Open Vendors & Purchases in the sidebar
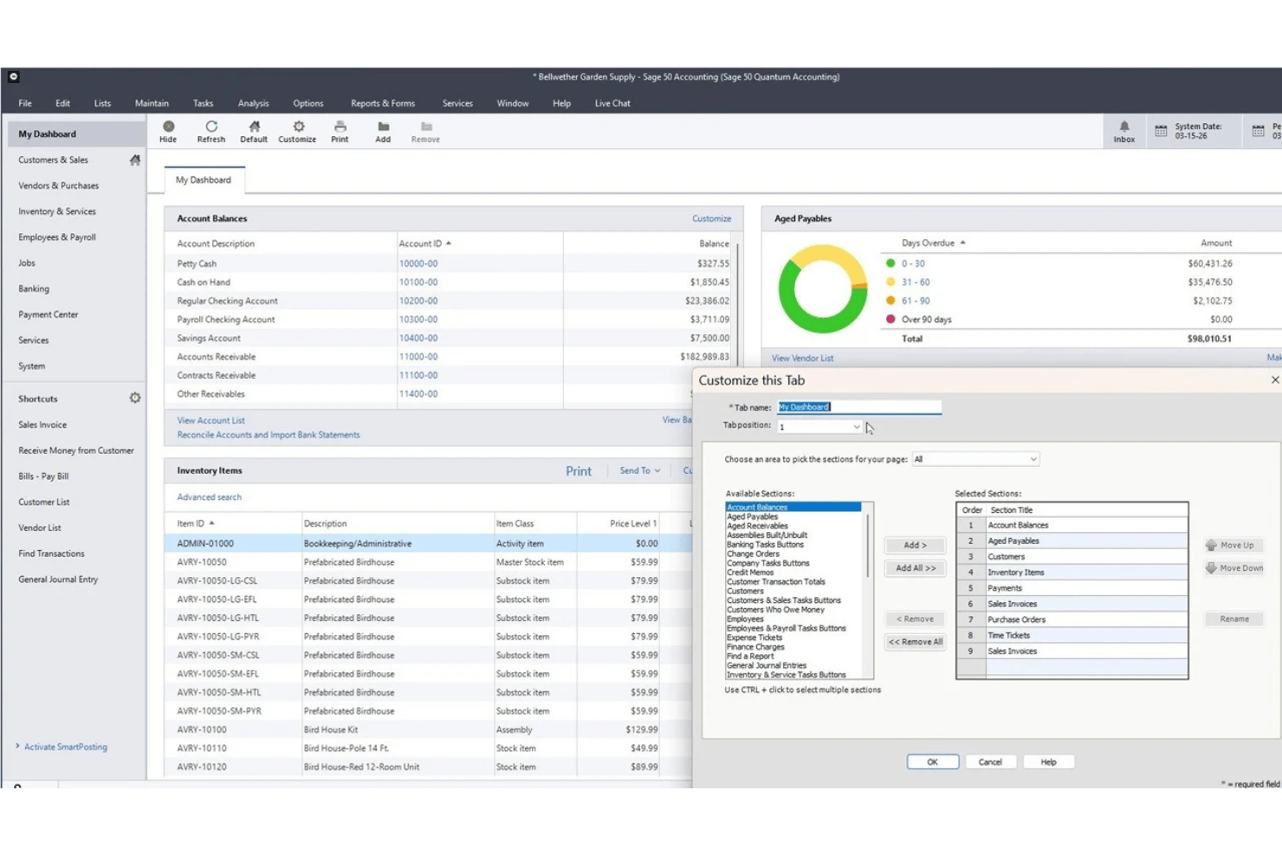 58,185
